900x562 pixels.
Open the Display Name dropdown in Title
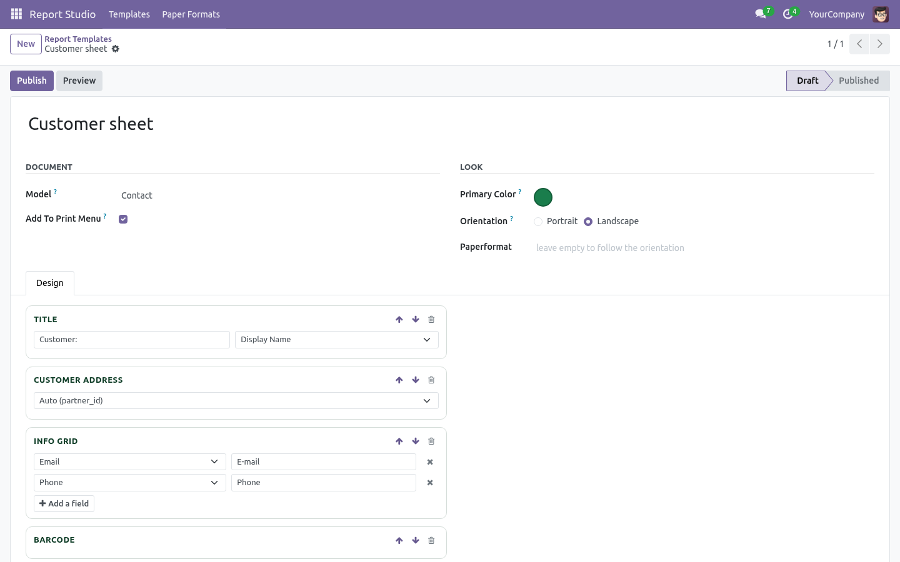(337, 340)
